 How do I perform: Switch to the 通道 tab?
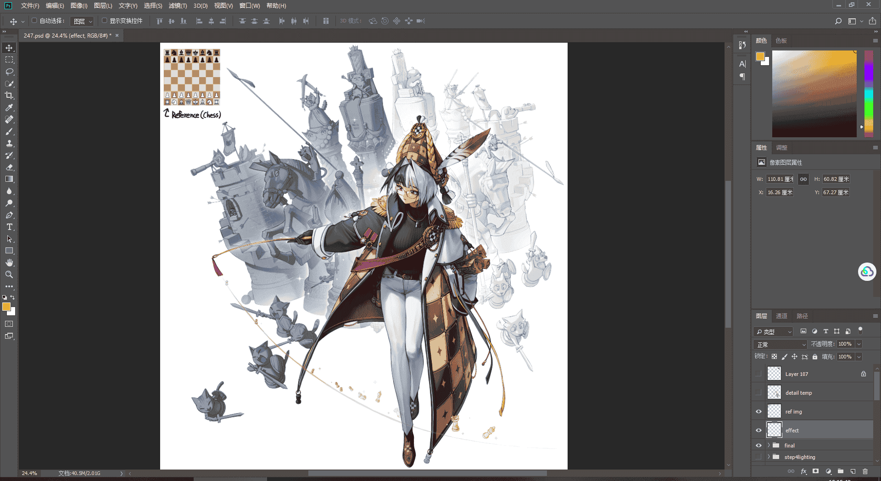tap(781, 316)
